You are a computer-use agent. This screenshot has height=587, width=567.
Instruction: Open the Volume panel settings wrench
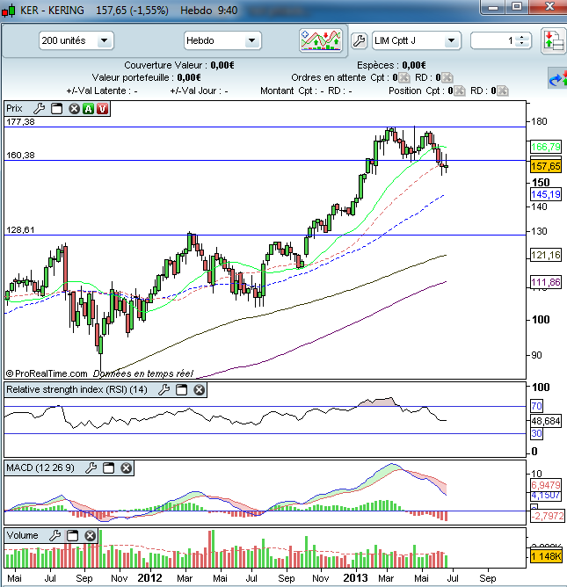click(x=55, y=536)
